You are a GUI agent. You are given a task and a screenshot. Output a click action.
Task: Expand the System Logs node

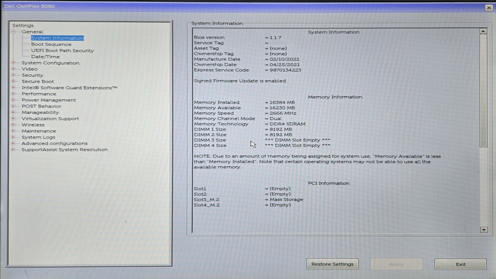(13, 137)
